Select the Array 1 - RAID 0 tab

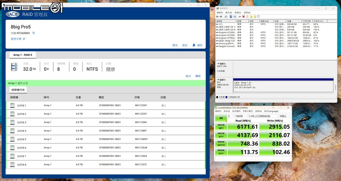coord(23,55)
